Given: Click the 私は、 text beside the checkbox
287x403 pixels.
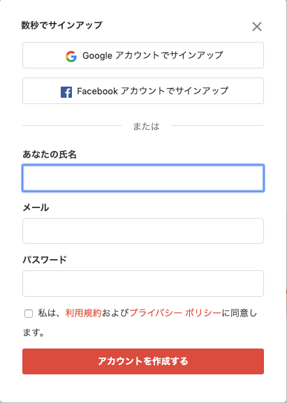Looking at the screenshot, I should [x=52, y=313].
